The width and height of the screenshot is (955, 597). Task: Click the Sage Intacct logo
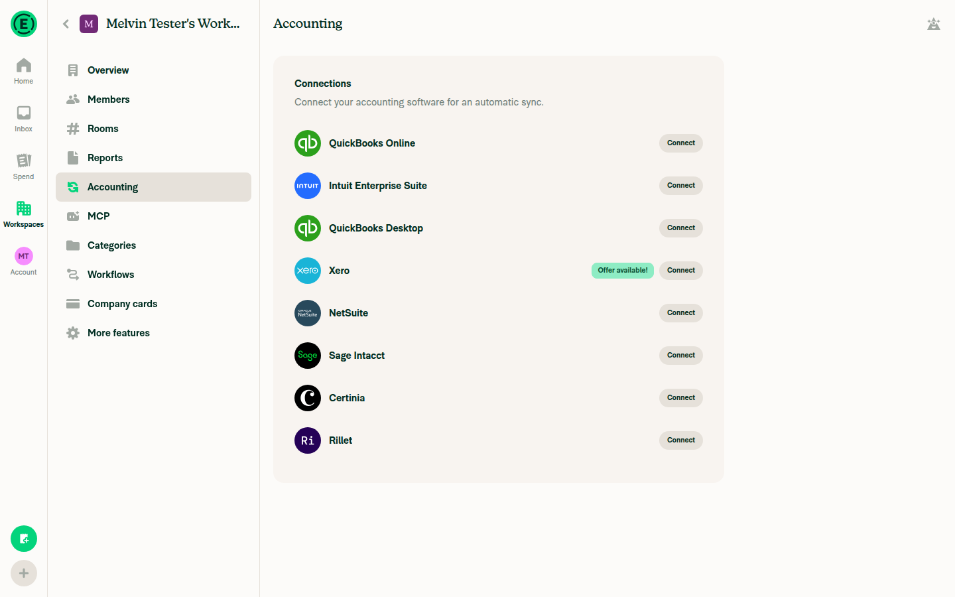pos(308,356)
